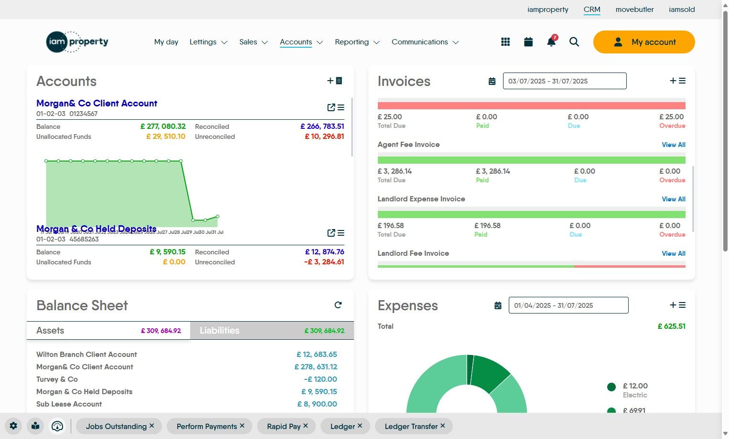Open the settings gear in bottom bar

point(13,426)
